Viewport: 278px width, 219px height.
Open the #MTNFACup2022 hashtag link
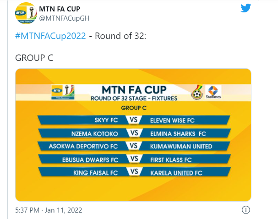[x=50, y=36]
